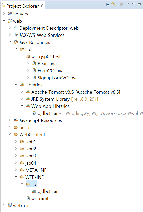Collapse the WebContent folder
The image size is (143, 212).
click(10, 134)
